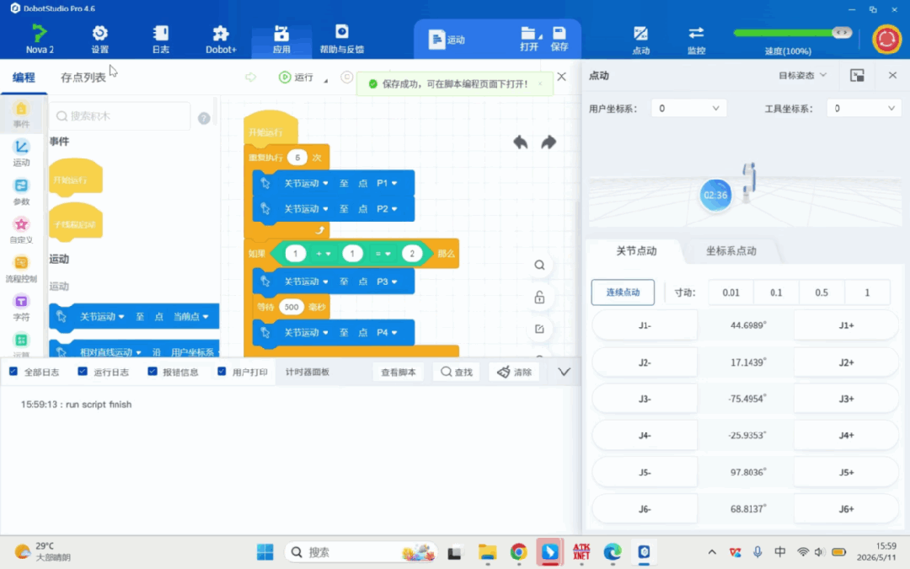The height and width of the screenshot is (569, 910).
Task: Uncheck the 全部日志 checkbox
Action: (x=13, y=371)
